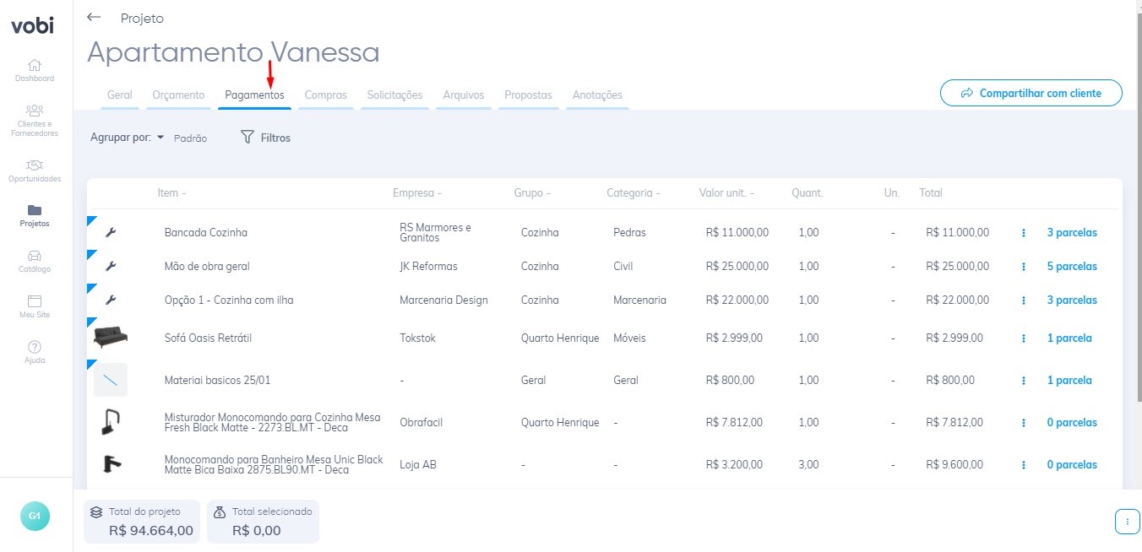Open Meu Site sidebar icon
The image size is (1142, 552).
35,301
